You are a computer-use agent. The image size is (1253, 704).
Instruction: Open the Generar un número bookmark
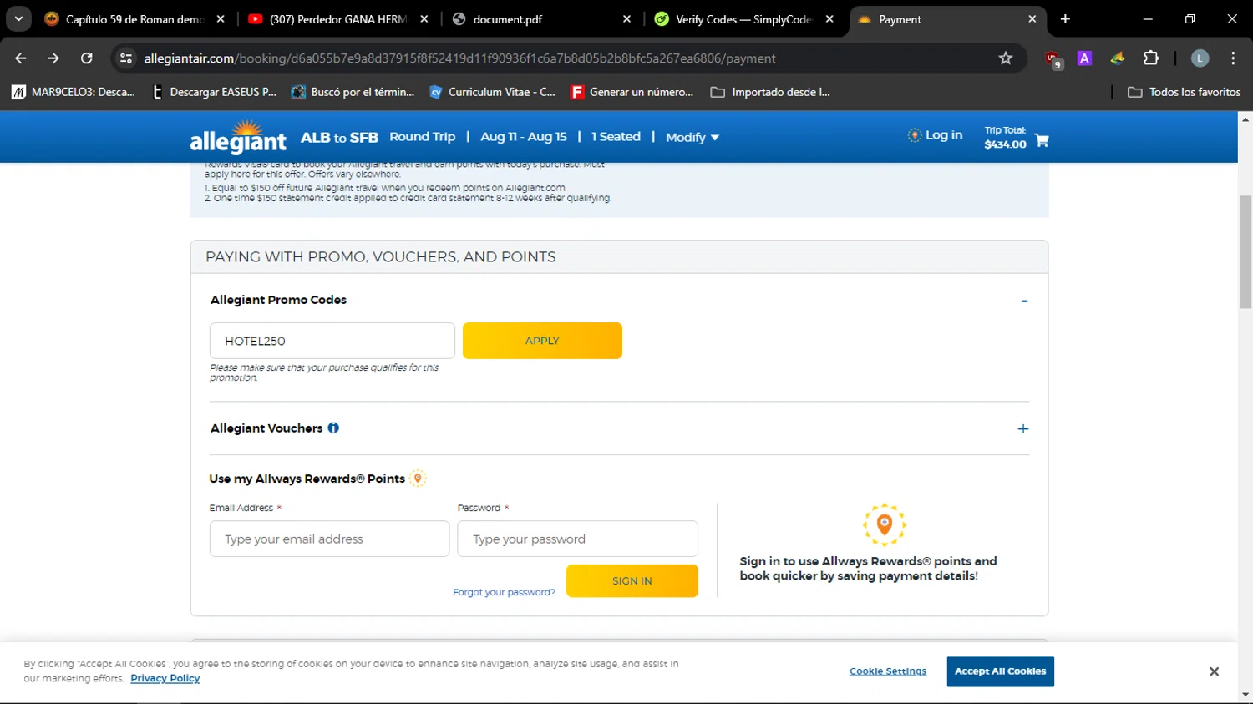coord(632,92)
